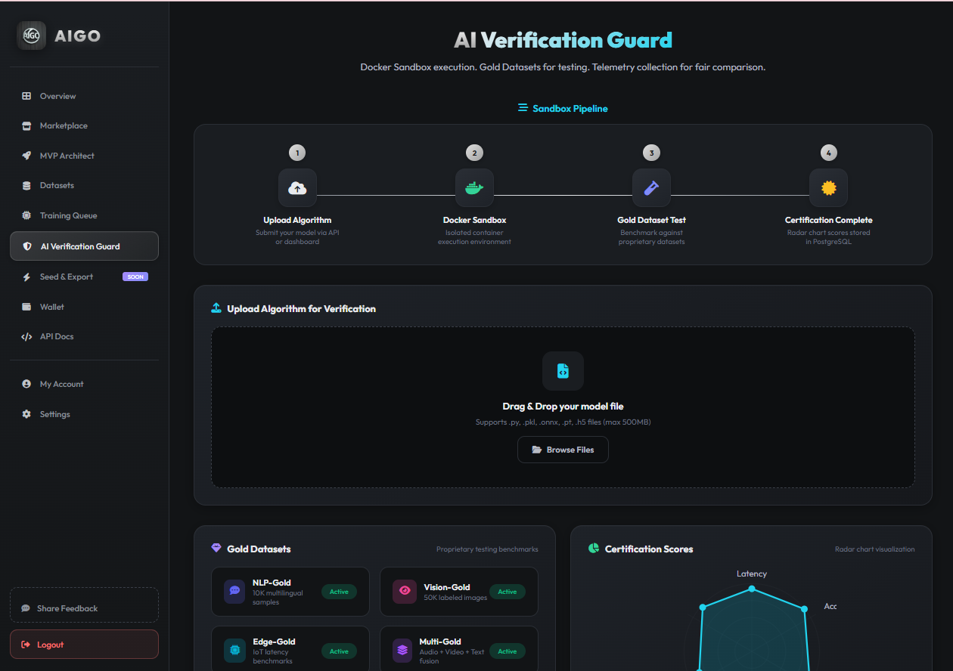Click the Training Queue chip icon
953x671 pixels.
26,215
